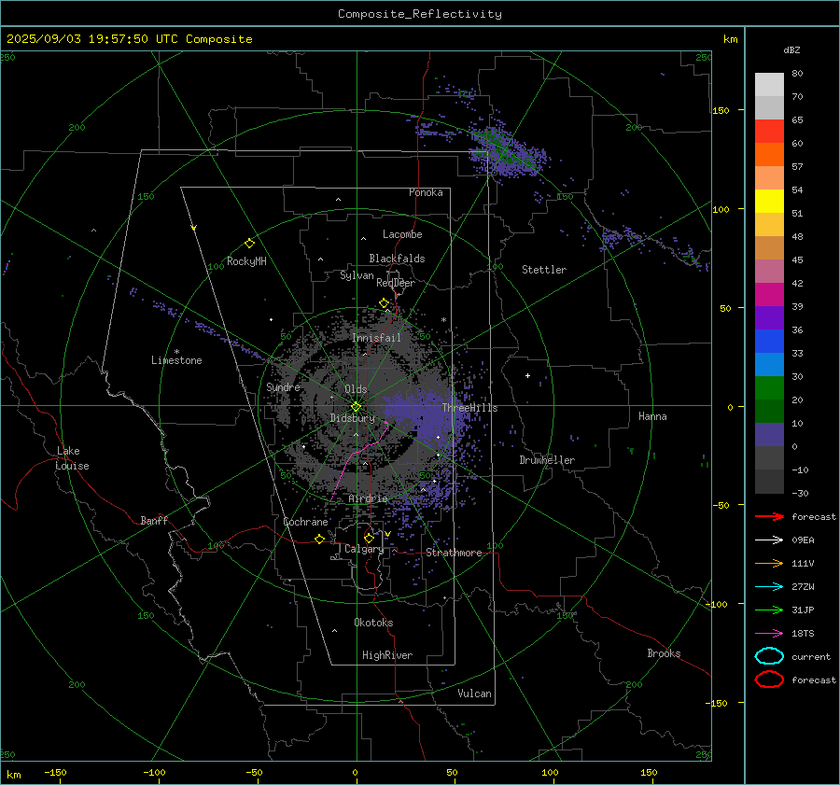The image size is (840, 785).
Task: Click the cyan 27ZW arrow icon
Action: click(x=769, y=587)
